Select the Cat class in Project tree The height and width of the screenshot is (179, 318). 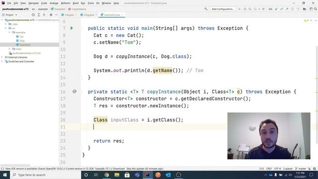click(21, 36)
